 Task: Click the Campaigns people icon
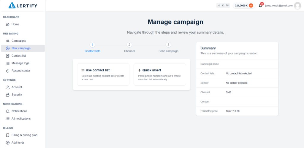click(x=8, y=41)
